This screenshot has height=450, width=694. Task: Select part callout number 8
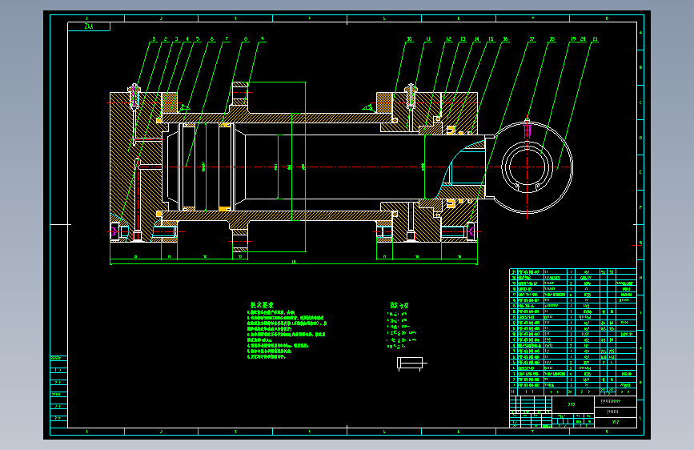tap(246, 39)
